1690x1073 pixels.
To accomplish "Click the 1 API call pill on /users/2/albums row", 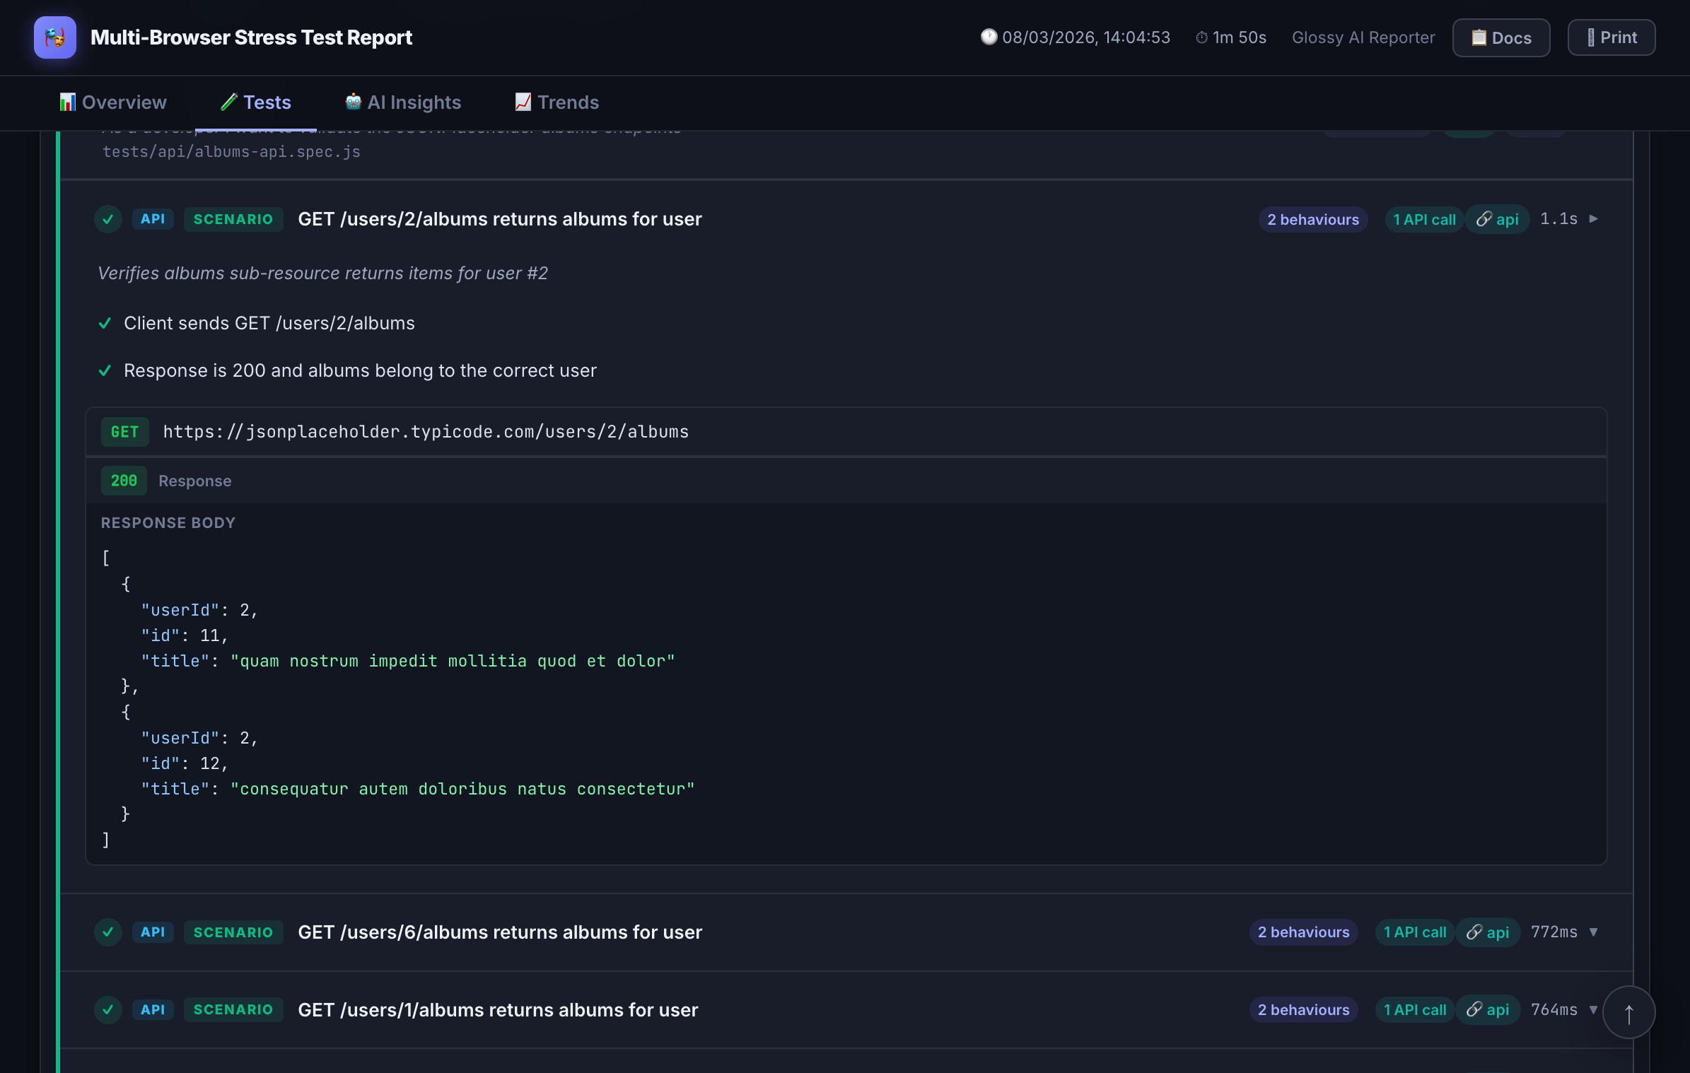I will pyautogui.click(x=1424, y=219).
